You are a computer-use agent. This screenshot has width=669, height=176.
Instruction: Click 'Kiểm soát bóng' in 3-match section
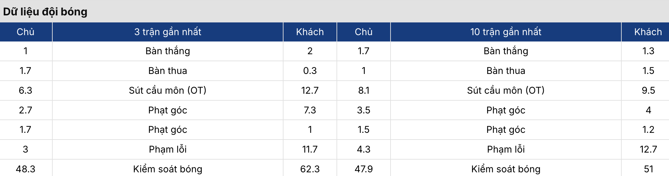167,169
